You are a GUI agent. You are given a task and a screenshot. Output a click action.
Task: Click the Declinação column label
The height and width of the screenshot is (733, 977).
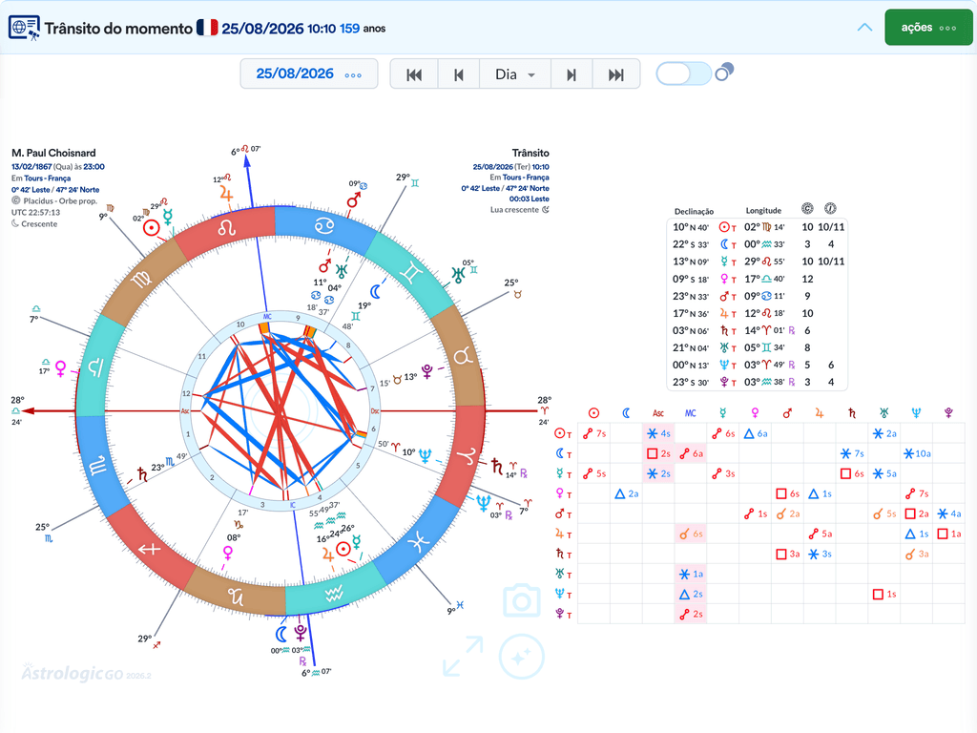[x=695, y=211]
